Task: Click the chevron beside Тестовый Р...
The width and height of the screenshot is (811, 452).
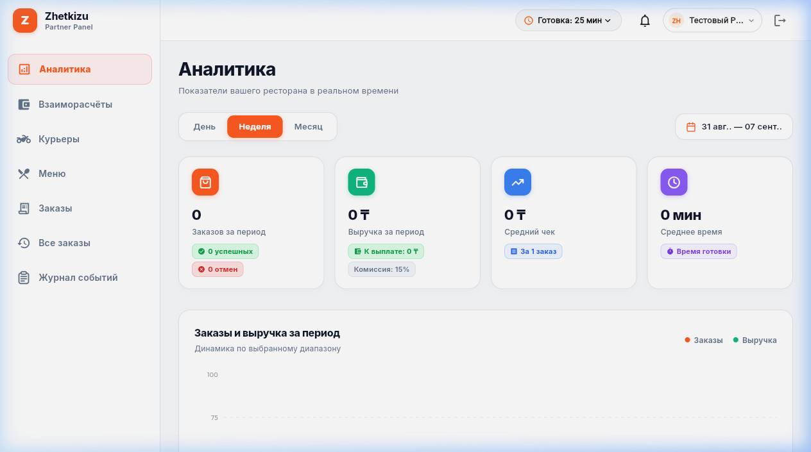Action: [x=751, y=21]
